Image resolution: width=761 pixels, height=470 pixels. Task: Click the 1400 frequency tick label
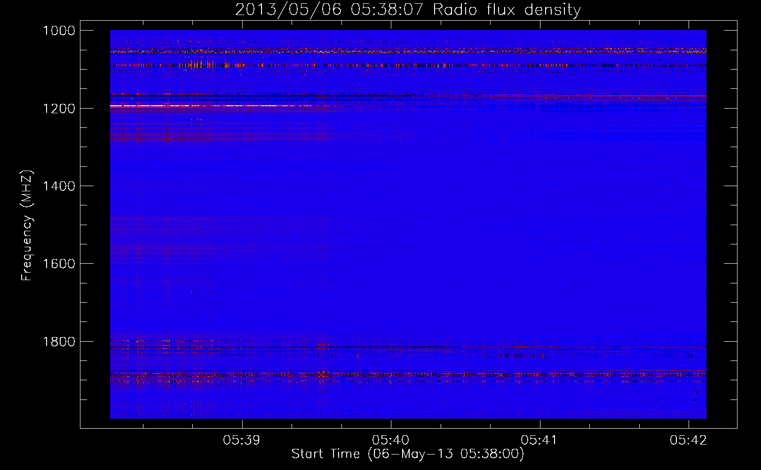tap(59, 186)
